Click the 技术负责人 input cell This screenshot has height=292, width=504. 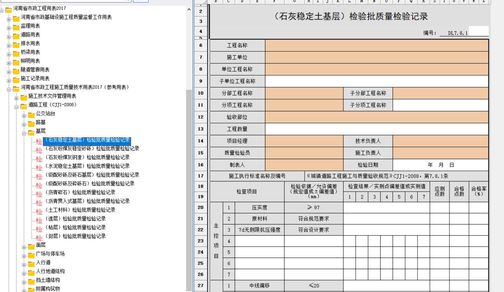tap(441, 141)
